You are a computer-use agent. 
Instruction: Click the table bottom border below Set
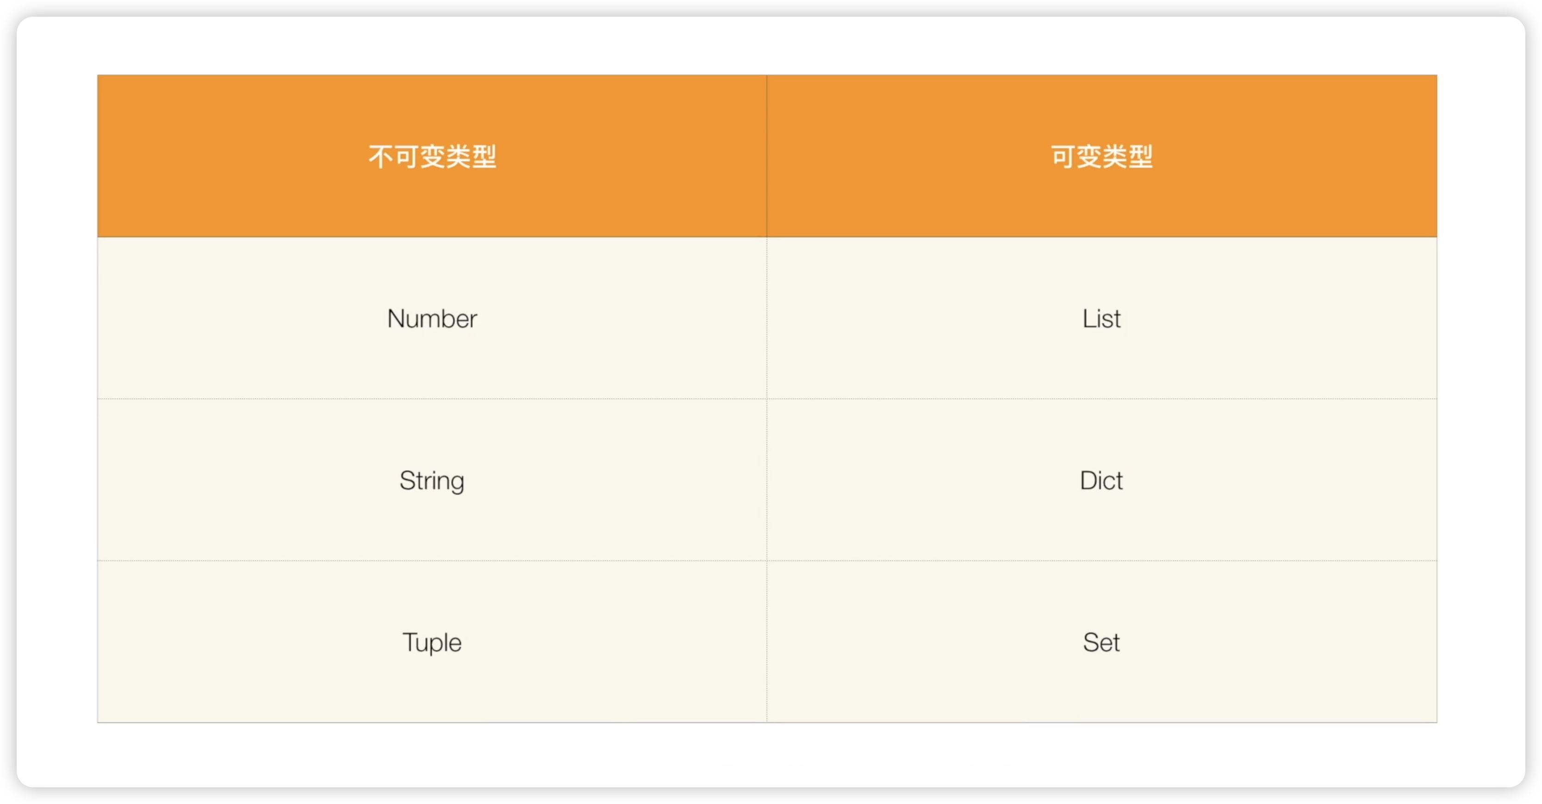coord(1101,723)
